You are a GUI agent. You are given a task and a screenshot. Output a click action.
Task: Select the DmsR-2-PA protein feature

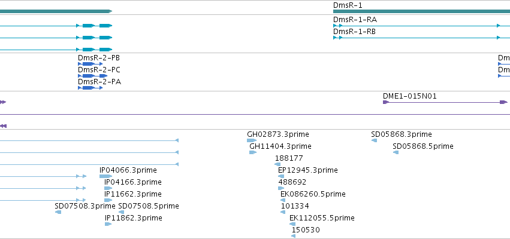(90, 88)
